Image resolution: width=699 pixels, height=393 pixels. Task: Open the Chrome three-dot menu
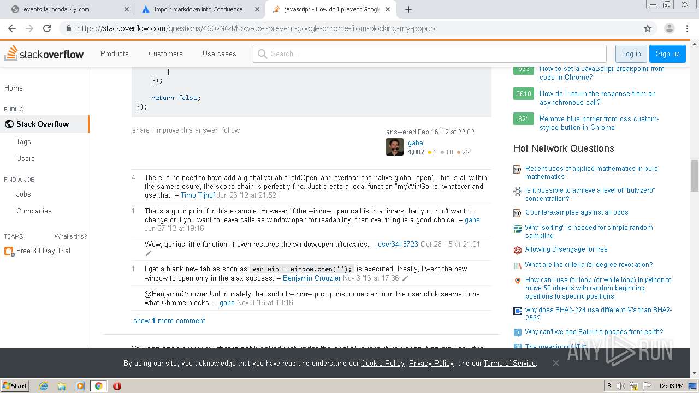pyautogui.click(x=688, y=28)
